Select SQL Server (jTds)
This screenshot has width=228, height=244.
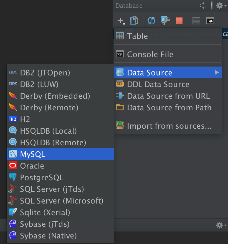[60, 189]
